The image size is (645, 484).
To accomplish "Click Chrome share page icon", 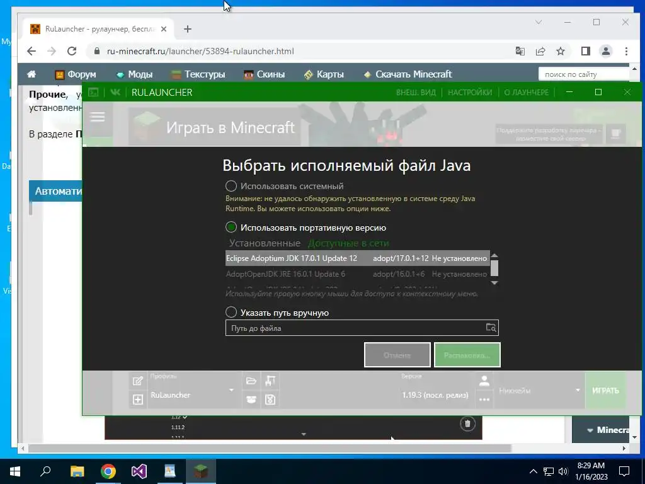I will (x=540, y=51).
